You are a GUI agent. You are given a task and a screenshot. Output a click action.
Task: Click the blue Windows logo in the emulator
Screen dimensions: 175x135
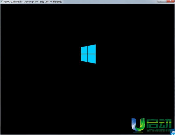pos(88,54)
